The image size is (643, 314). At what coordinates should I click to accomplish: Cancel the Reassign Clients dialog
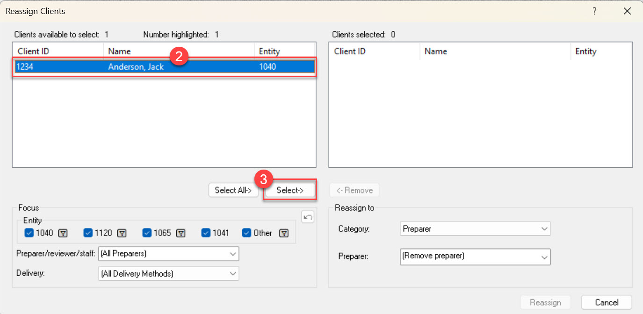pyautogui.click(x=607, y=302)
